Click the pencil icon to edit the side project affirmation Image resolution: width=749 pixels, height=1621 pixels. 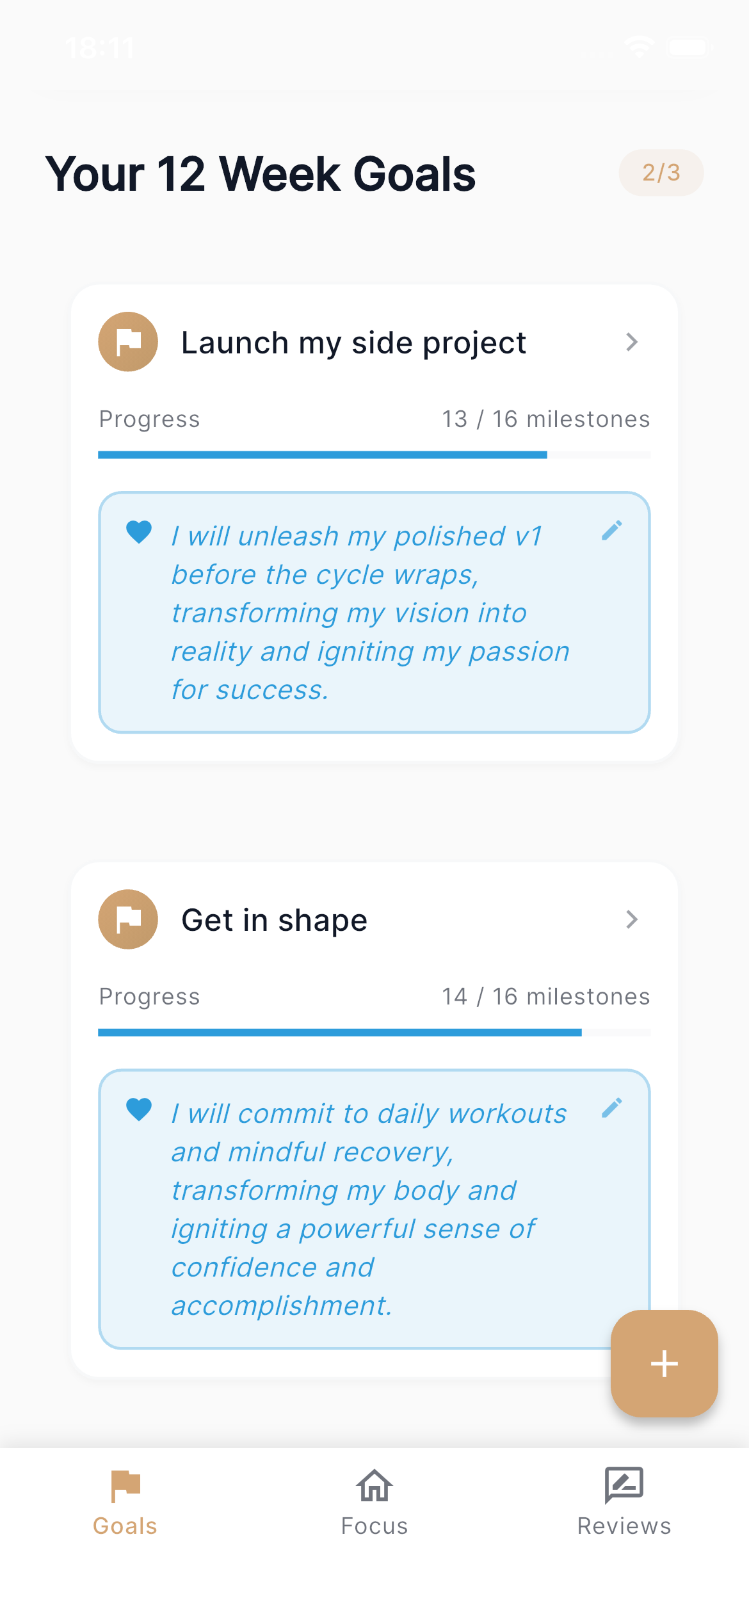point(613,529)
